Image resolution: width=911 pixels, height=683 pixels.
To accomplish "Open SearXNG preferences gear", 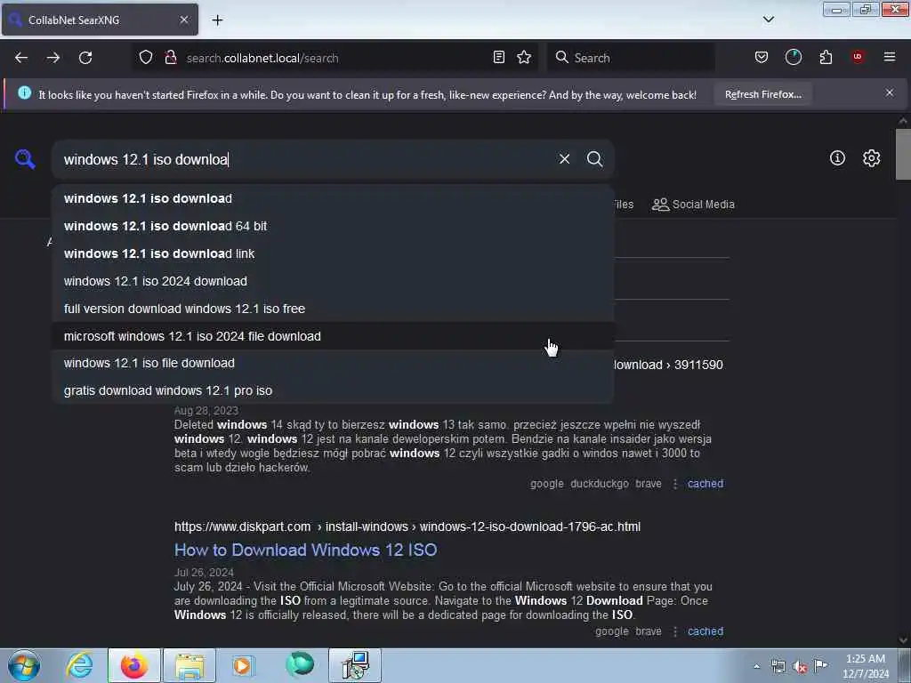I will point(872,158).
